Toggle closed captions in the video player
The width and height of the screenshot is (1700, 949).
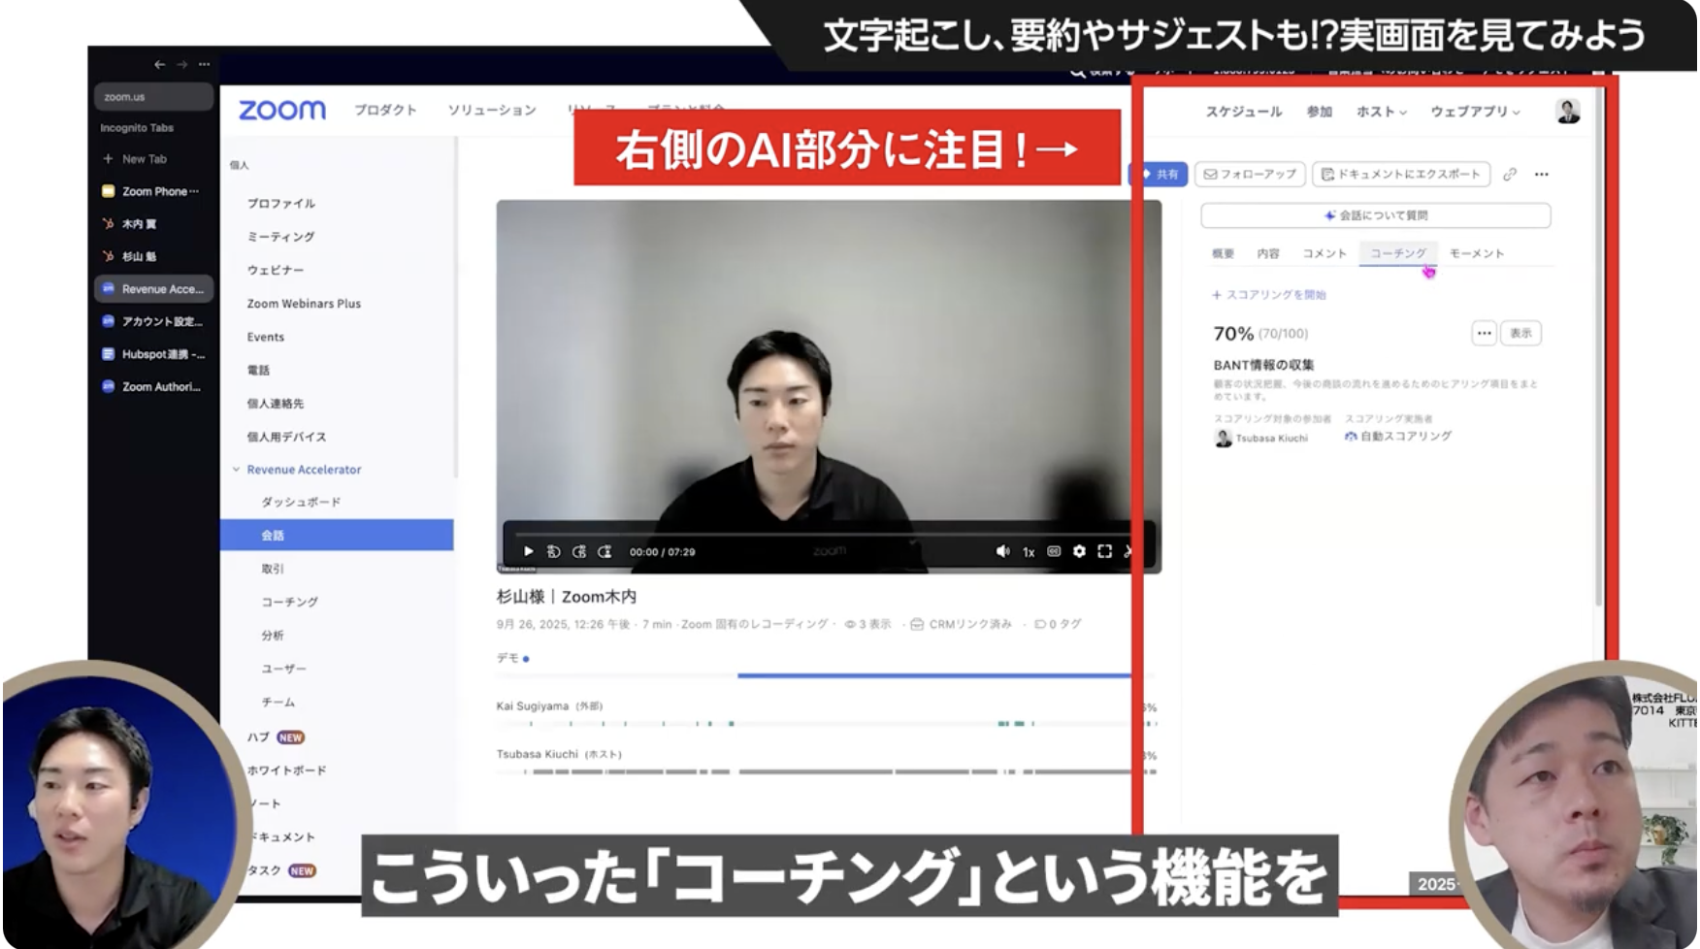(1054, 551)
